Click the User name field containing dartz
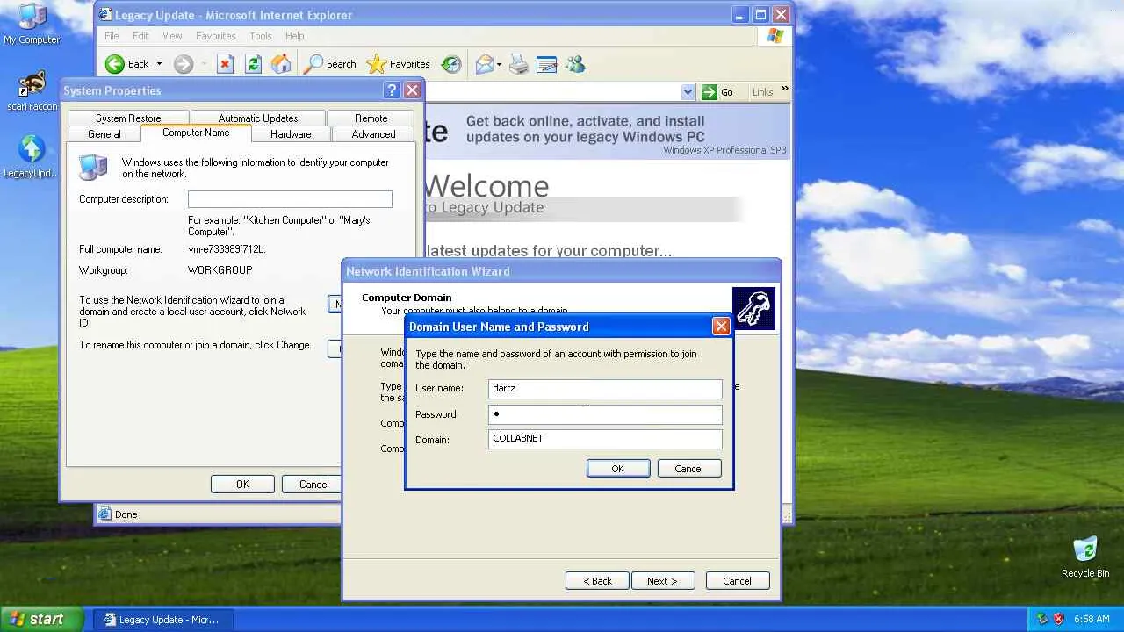 (x=606, y=388)
